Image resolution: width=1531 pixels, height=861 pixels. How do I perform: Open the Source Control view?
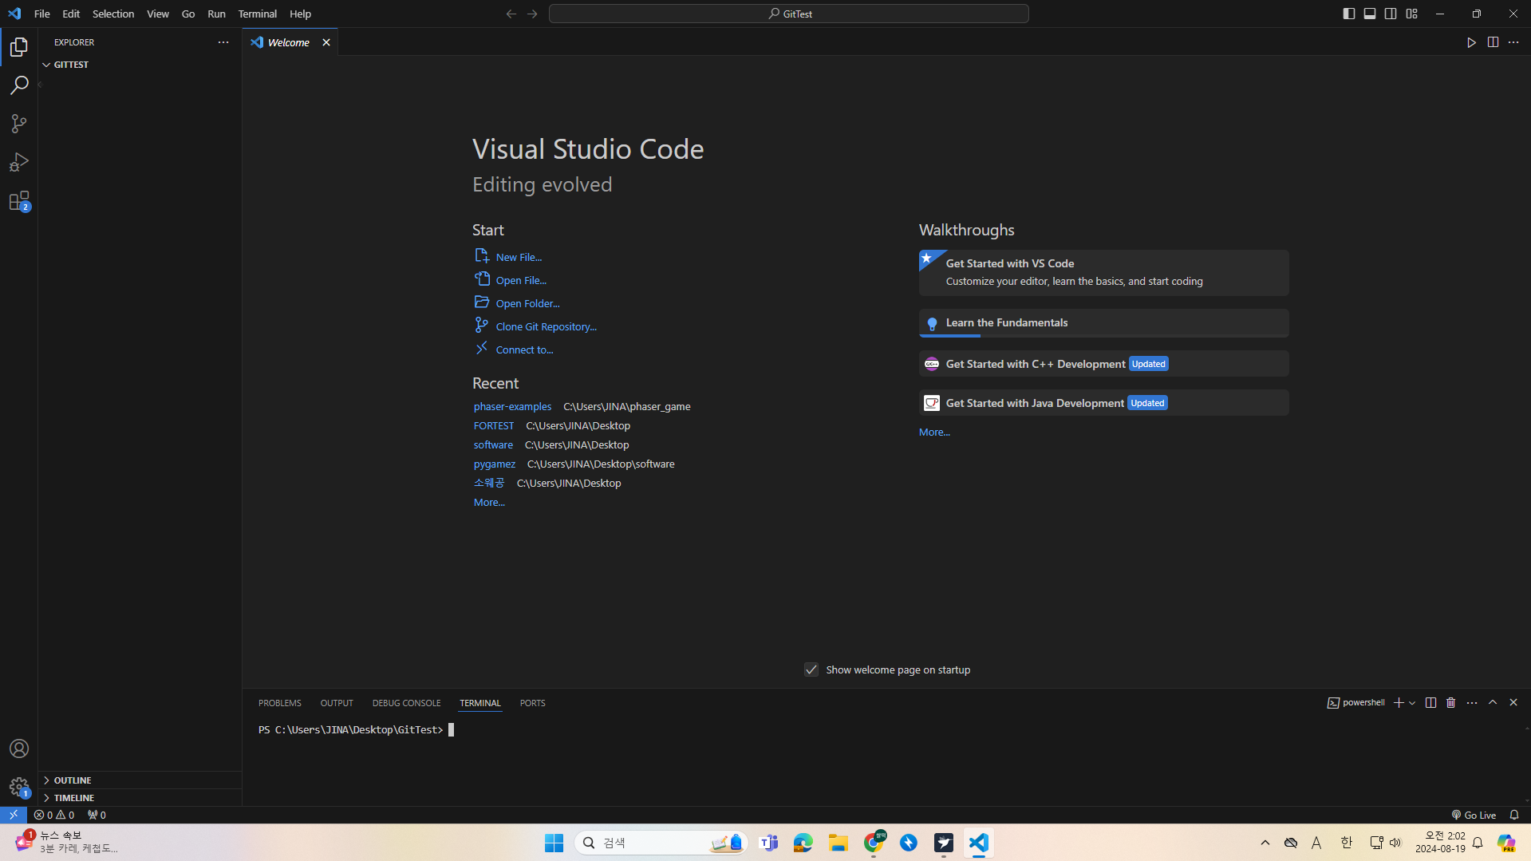pos(19,124)
